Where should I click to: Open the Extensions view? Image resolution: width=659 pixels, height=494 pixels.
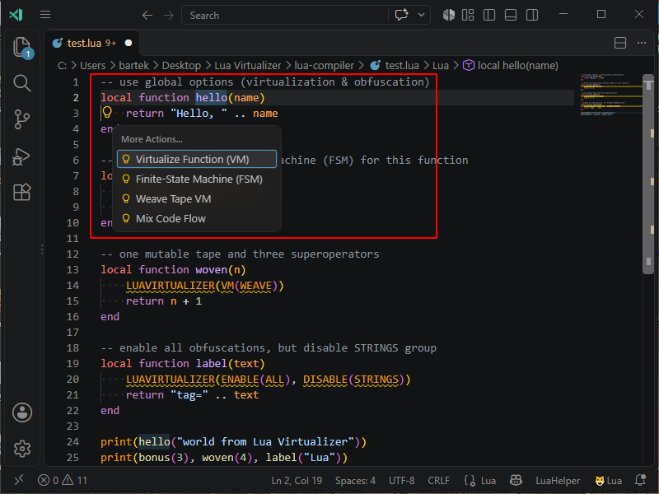22,193
